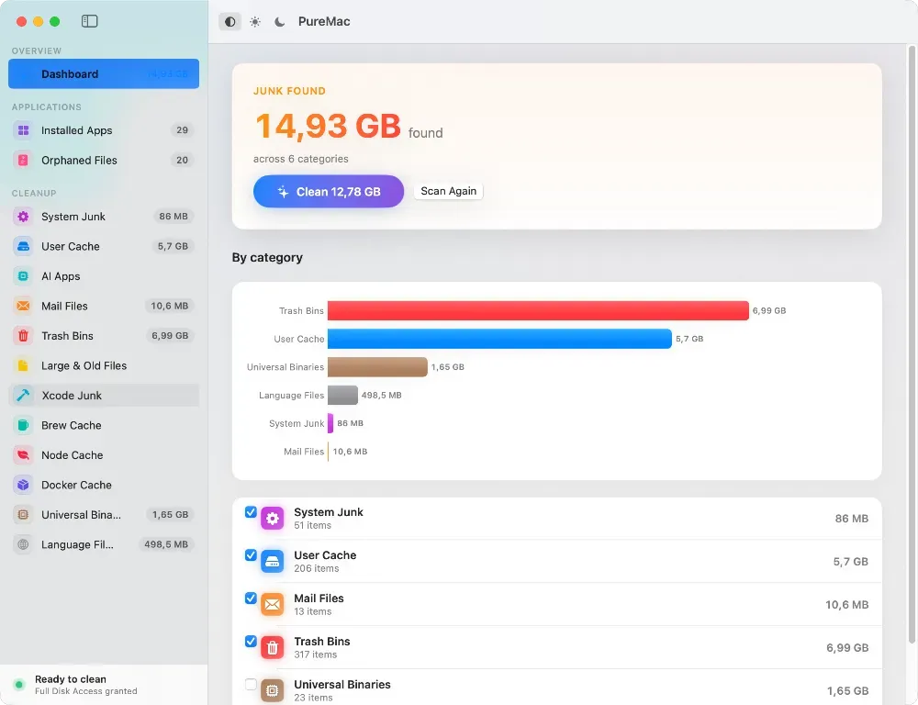
Task: Open the User Cache list row
Action: click(557, 561)
